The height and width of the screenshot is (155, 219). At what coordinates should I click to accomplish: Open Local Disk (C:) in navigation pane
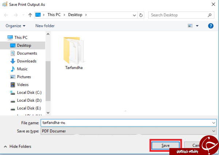(29, 92)
